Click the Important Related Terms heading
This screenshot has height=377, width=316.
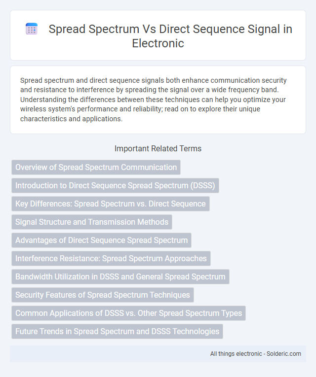click(x=158, y=149)
